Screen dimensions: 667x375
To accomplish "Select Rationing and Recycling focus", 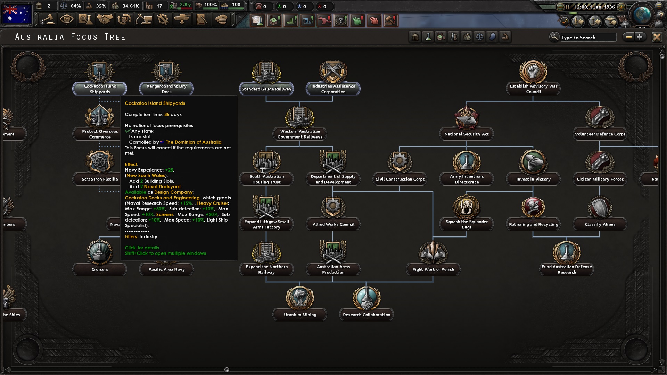I will (533, 214).
